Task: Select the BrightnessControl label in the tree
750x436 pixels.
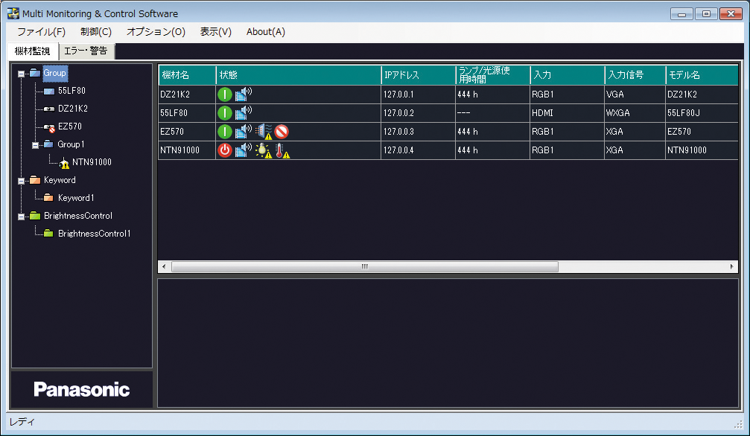Action: click(x=78, y=216)
